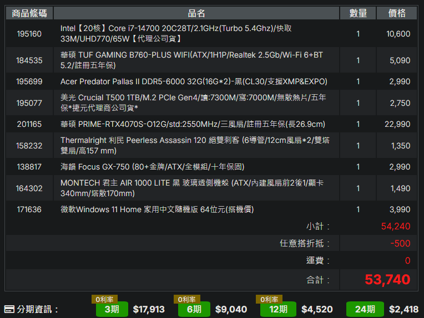424x318 pixels.
Task: Click product code 171636
Action: [29, 209]
